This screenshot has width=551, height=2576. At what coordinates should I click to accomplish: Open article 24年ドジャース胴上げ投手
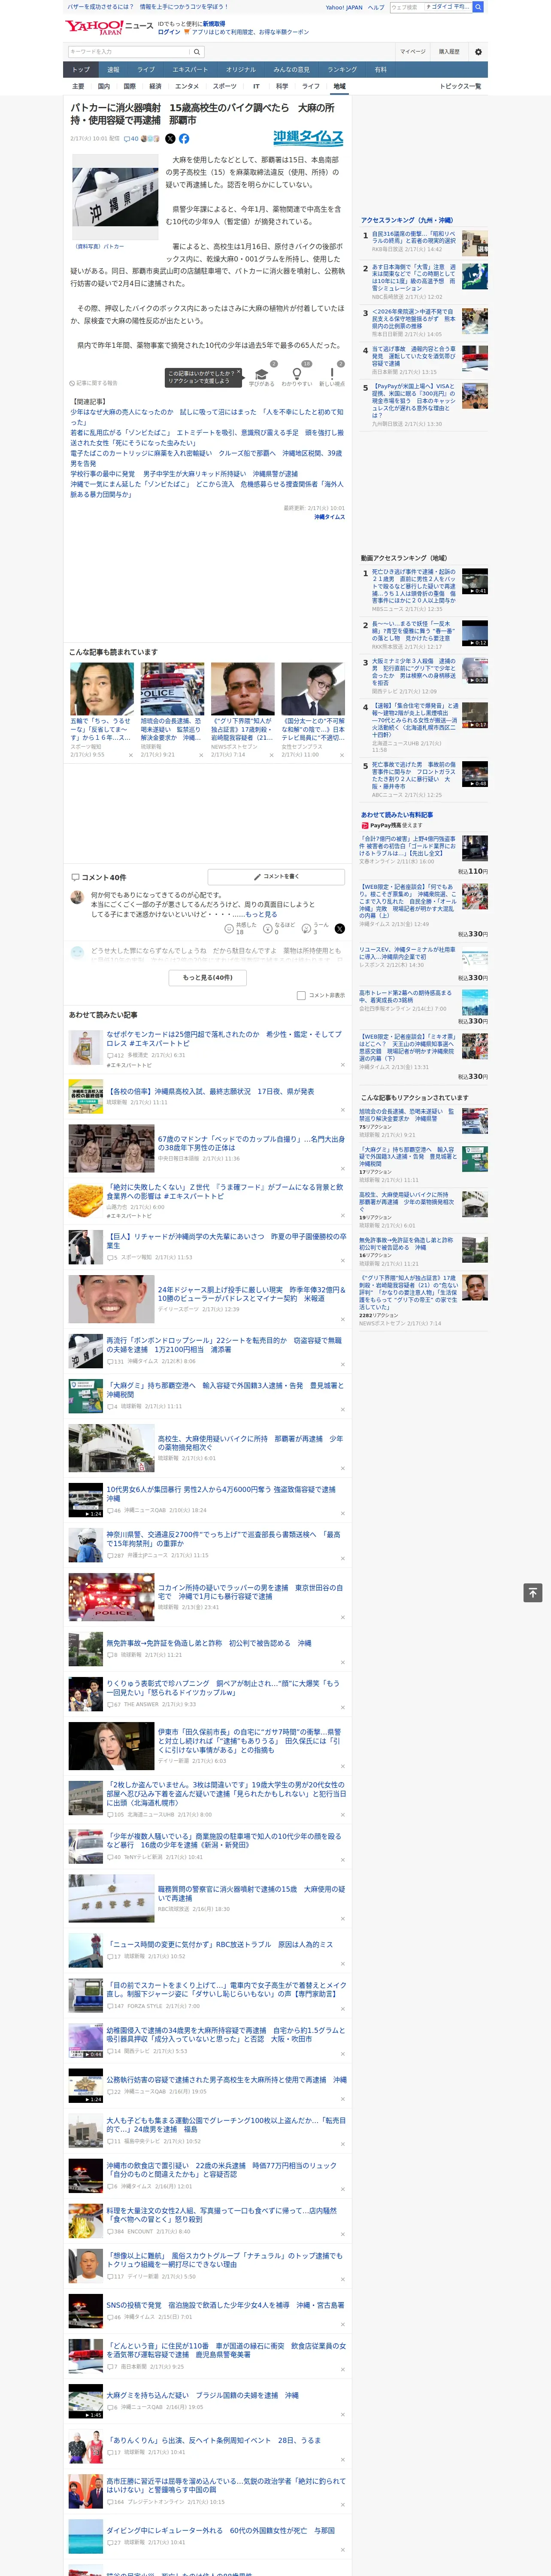click(251, 1293)
